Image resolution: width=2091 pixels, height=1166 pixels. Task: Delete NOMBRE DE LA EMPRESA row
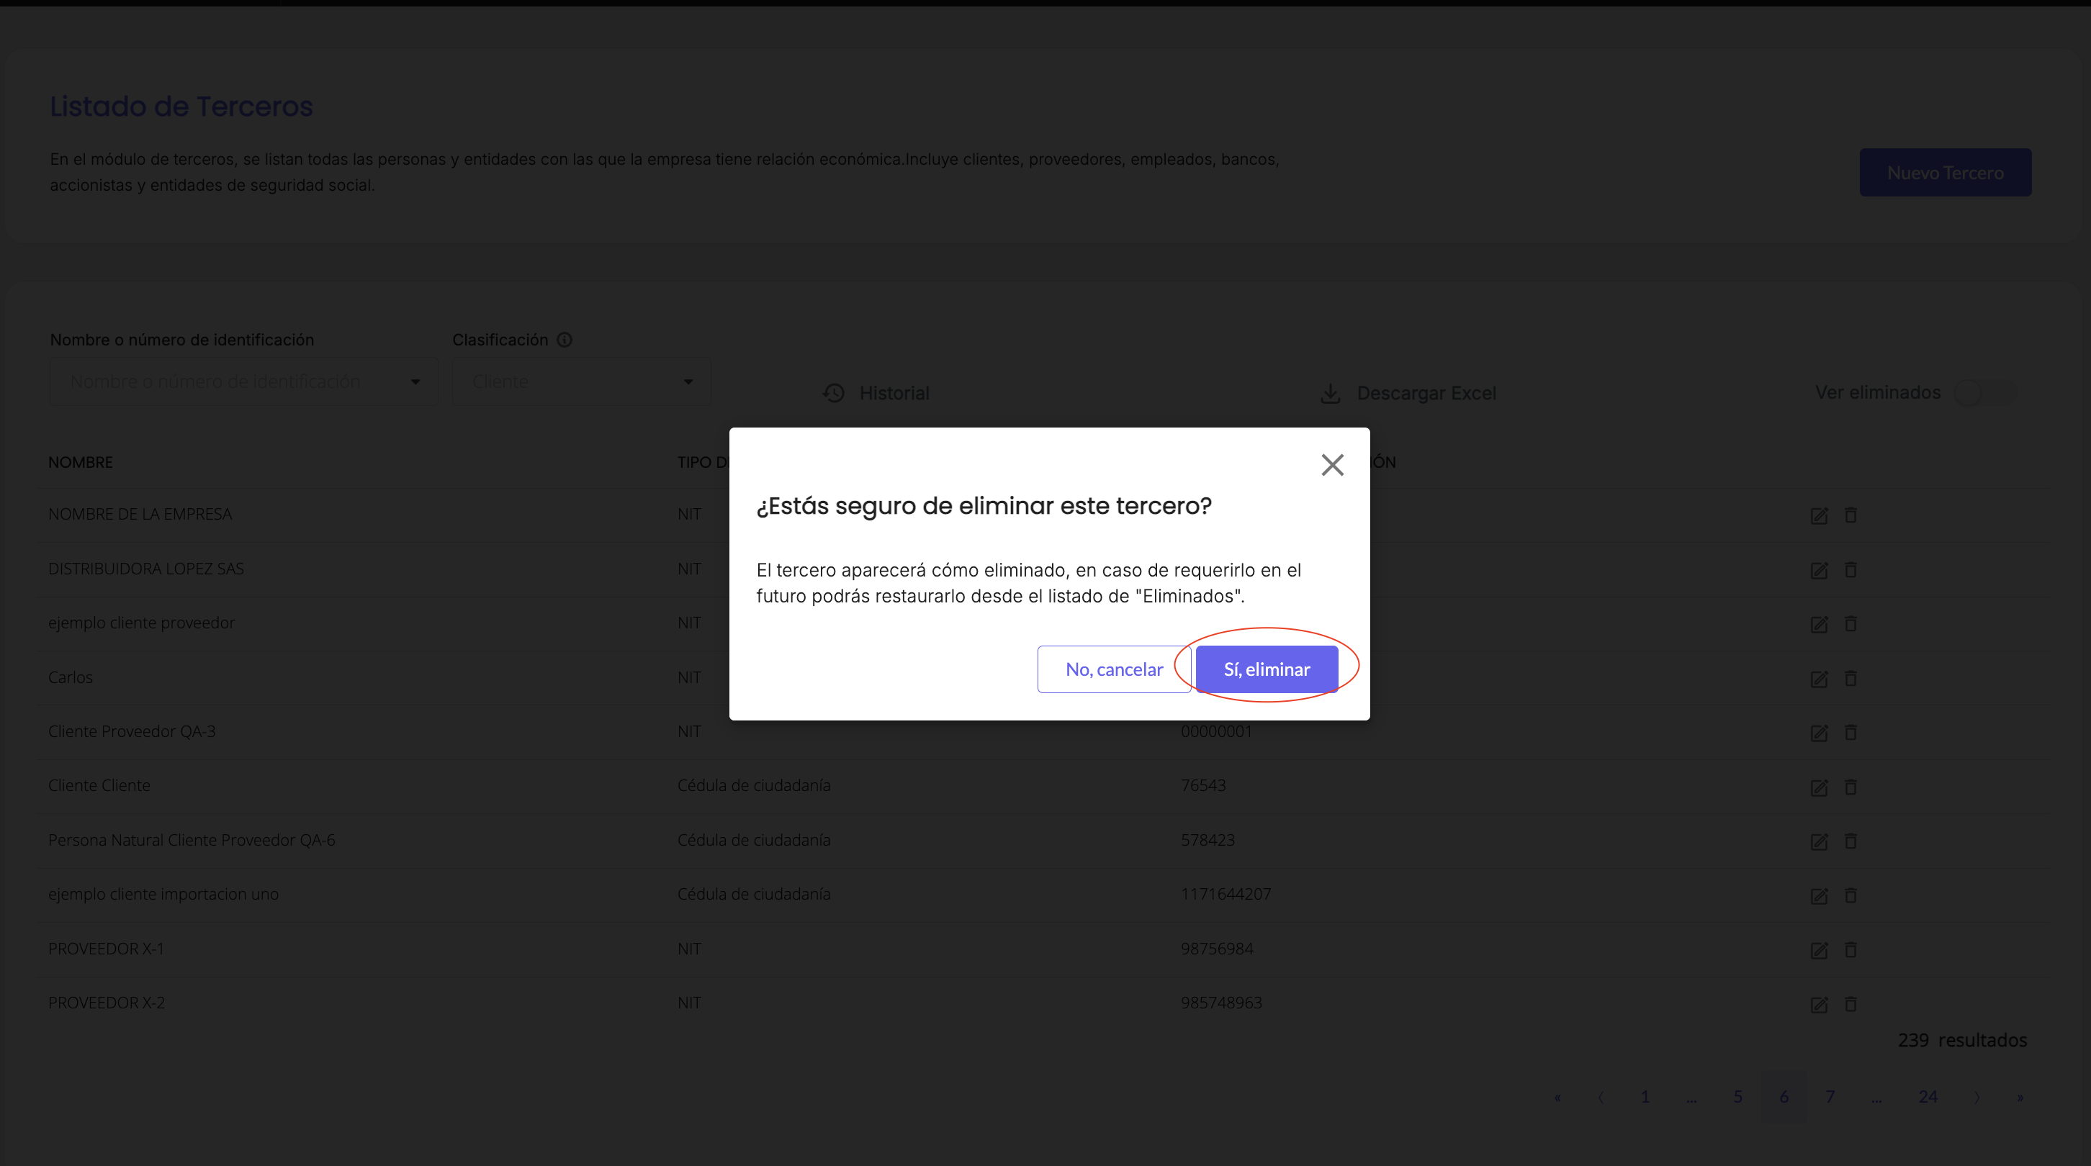click(1850, 515)
